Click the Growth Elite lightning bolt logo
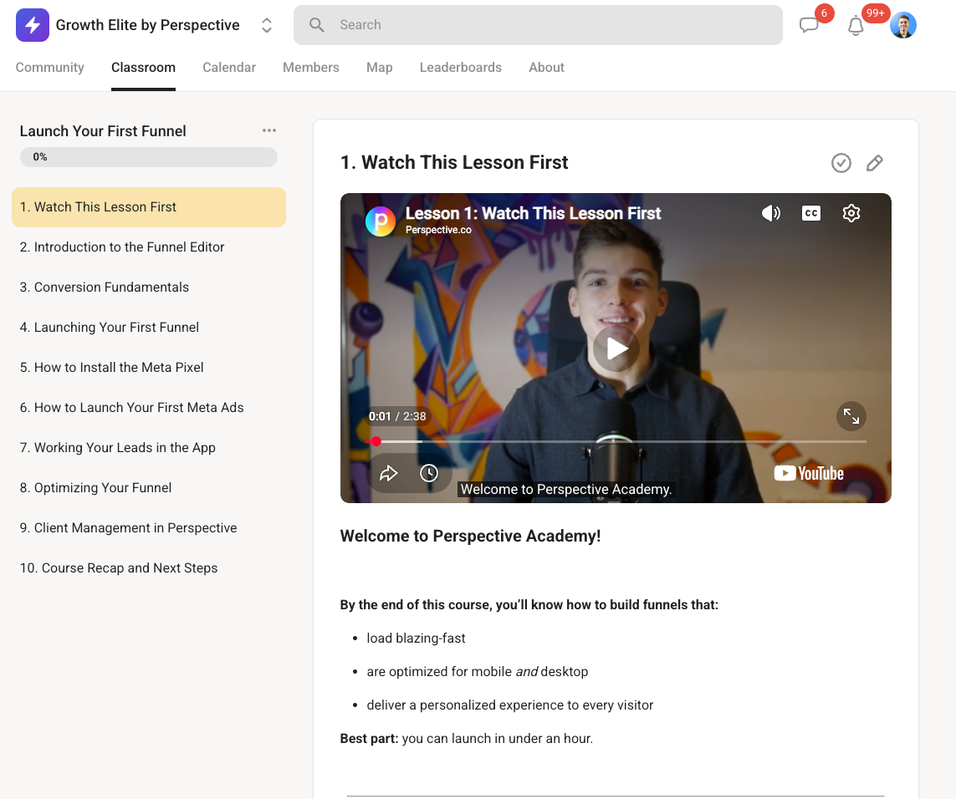 (x=33, y=25)
